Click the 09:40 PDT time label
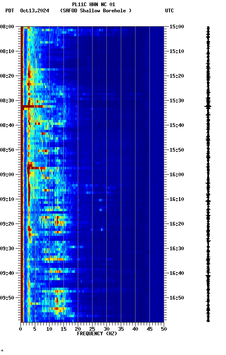 7,273
